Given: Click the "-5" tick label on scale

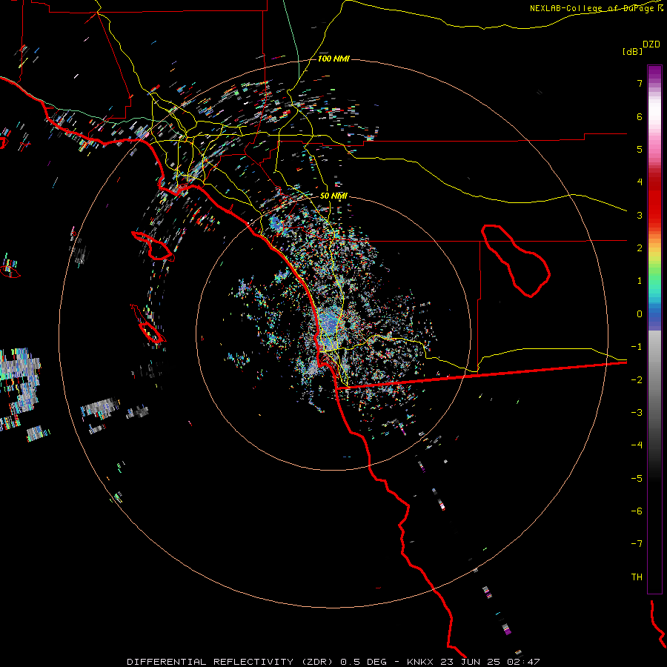Looking at the screenshot, I should (637, 479).
